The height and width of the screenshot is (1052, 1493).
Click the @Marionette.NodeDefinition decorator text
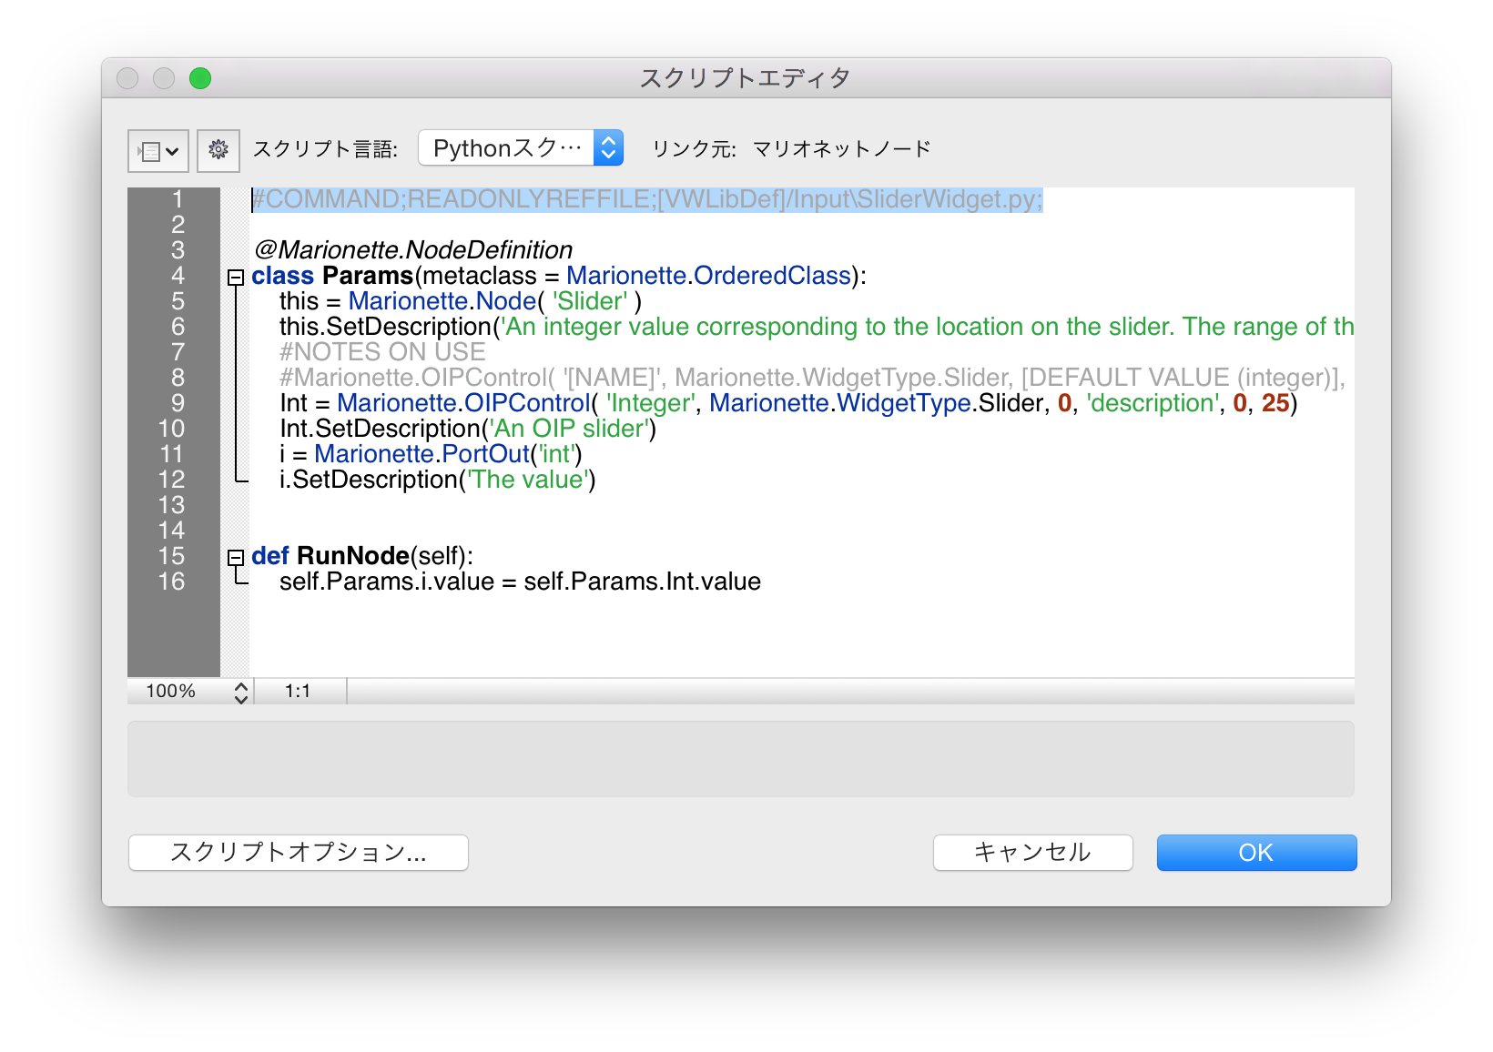pyautogui.click(x=413, y=250)
